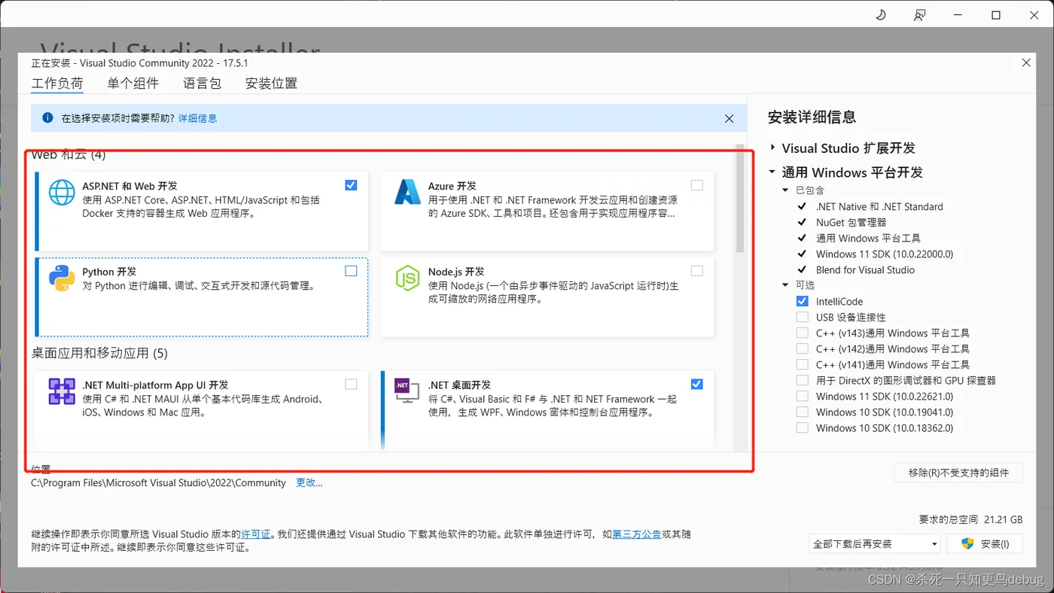
Task: Click the 安装详细信息 heading
Action: (812, 117)
